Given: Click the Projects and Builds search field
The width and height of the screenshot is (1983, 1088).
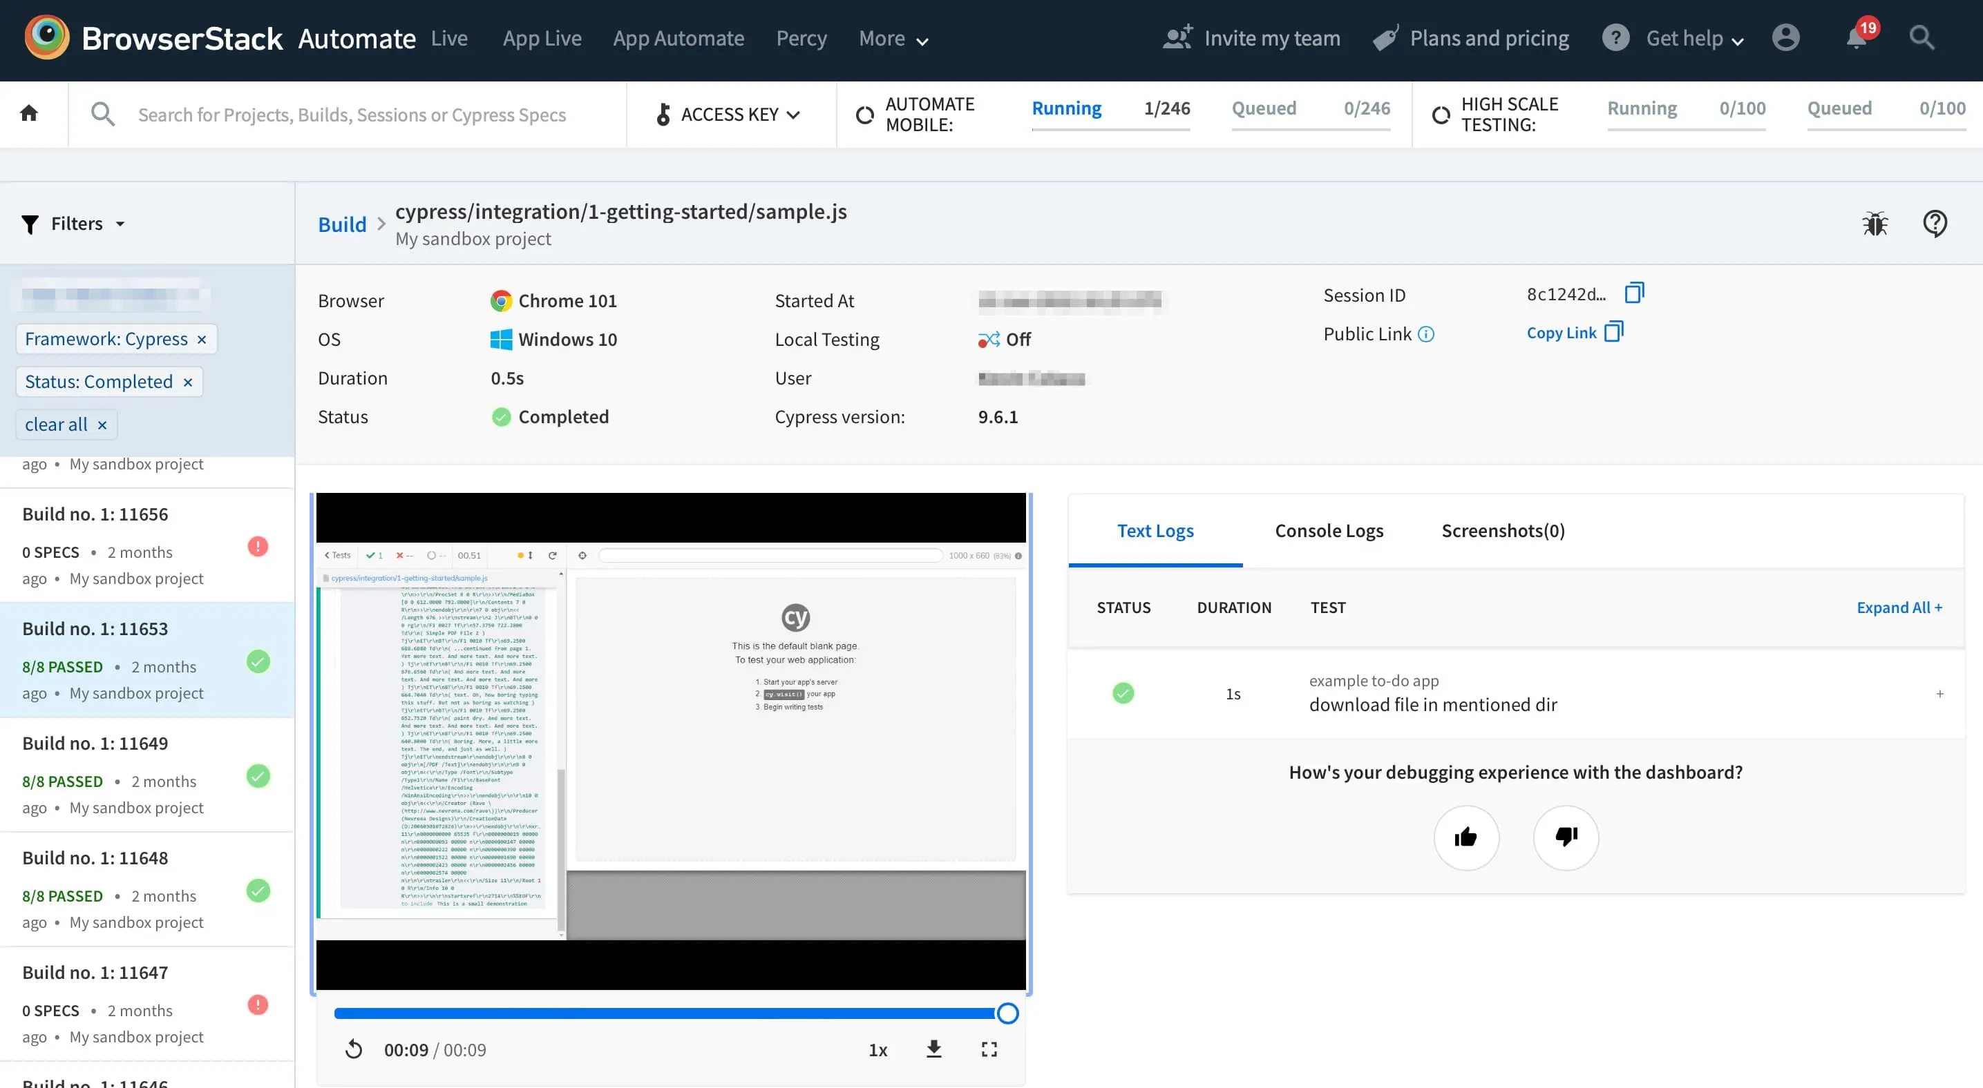Looking at the screenshot, I should (x=352, y=115).
